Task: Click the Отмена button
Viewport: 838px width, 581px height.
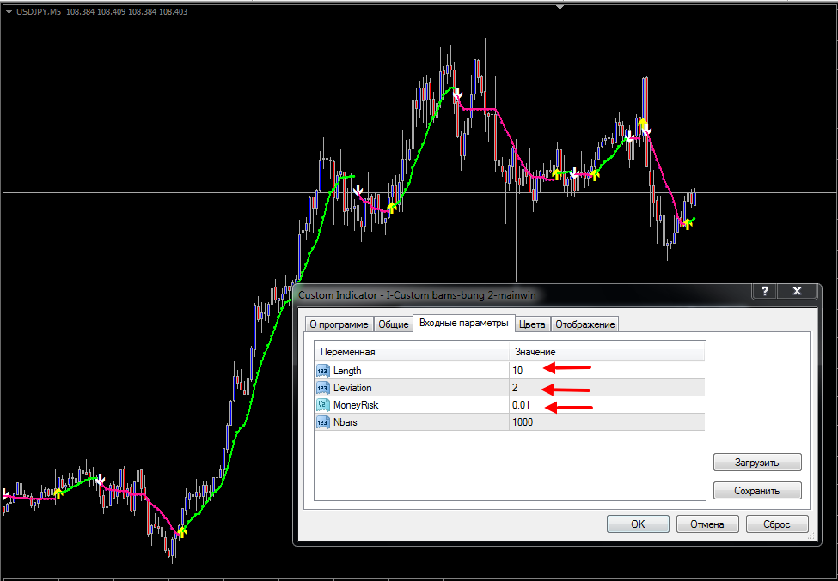Action: pos(707,524)
